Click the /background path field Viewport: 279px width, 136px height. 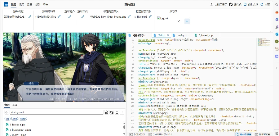tap(57, 112)
